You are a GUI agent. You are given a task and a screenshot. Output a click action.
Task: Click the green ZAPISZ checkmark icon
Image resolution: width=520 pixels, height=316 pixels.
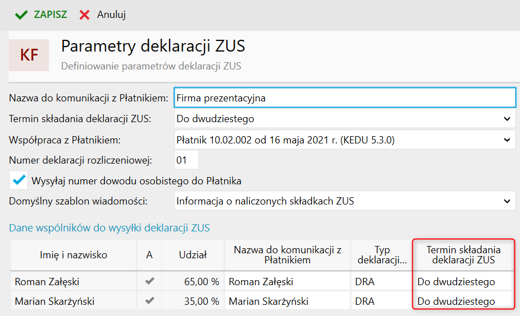(21, 15)
